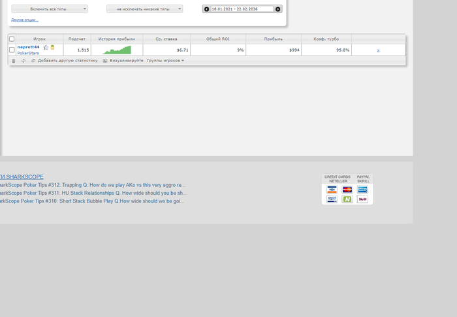
Task: Click the MasterCard payment icon
Action: pyautogui.click(x=347, y=190)
